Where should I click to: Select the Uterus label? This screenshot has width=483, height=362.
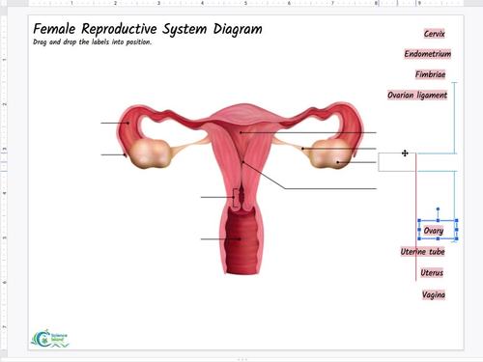[432, 272]
